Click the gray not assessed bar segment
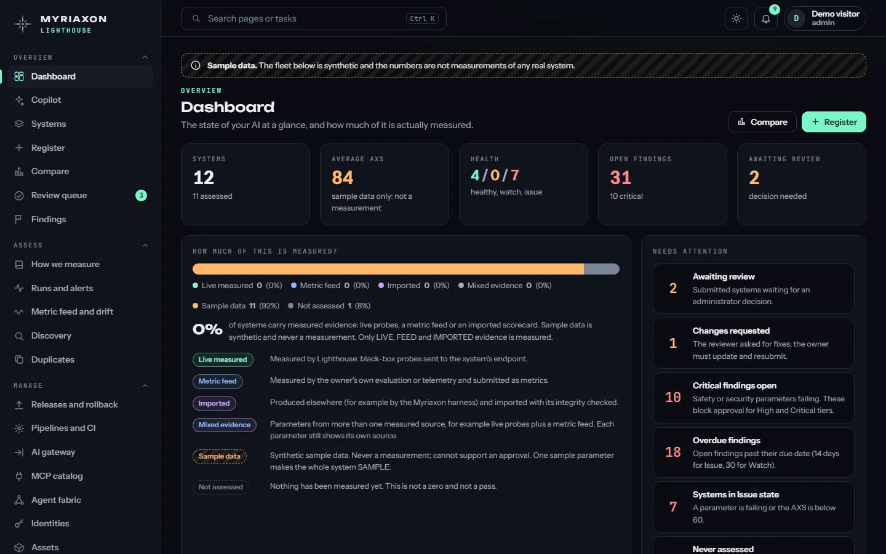 (602, 269)
